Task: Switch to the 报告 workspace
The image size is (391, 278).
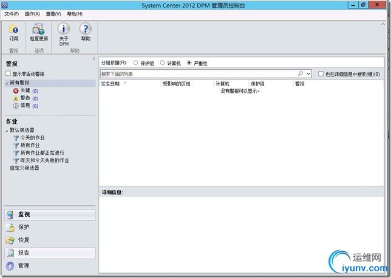Action: click(50, 253)
